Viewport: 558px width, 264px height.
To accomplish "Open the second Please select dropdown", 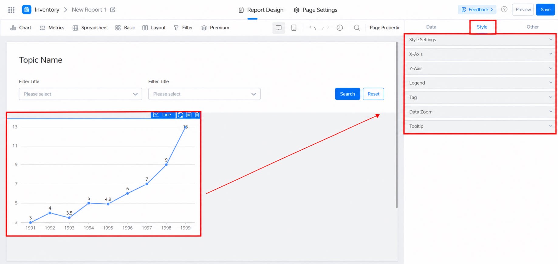I will click(x=204, y=94).
